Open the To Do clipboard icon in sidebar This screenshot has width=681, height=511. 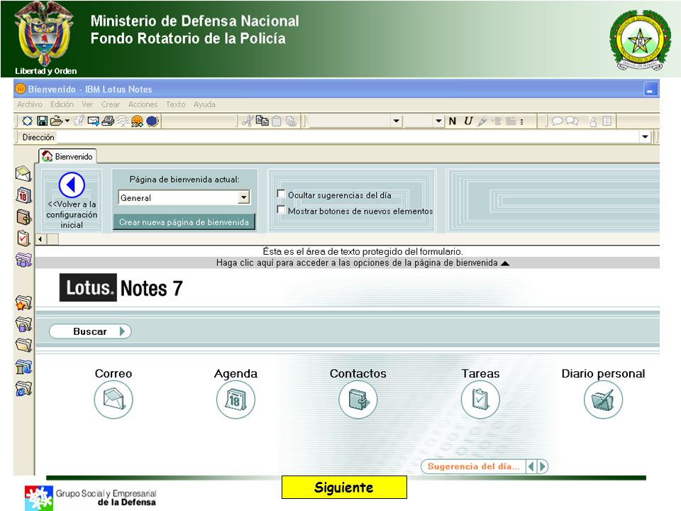(23, 238)
